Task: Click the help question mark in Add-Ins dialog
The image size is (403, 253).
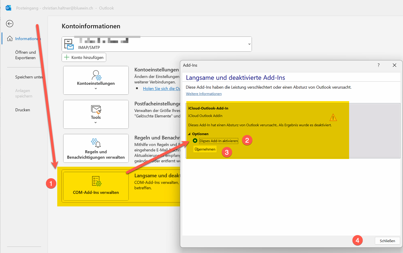Action: coord(378,65)
